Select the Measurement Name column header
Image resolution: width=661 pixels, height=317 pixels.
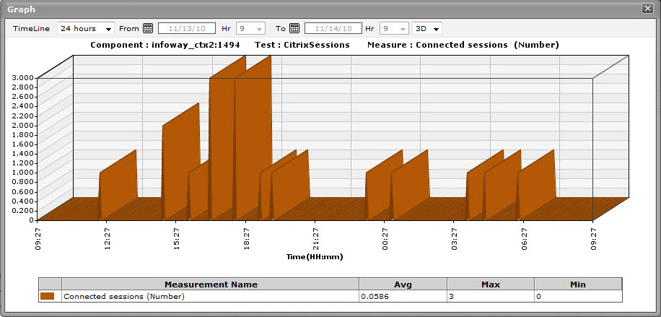[x=211, y=285]
